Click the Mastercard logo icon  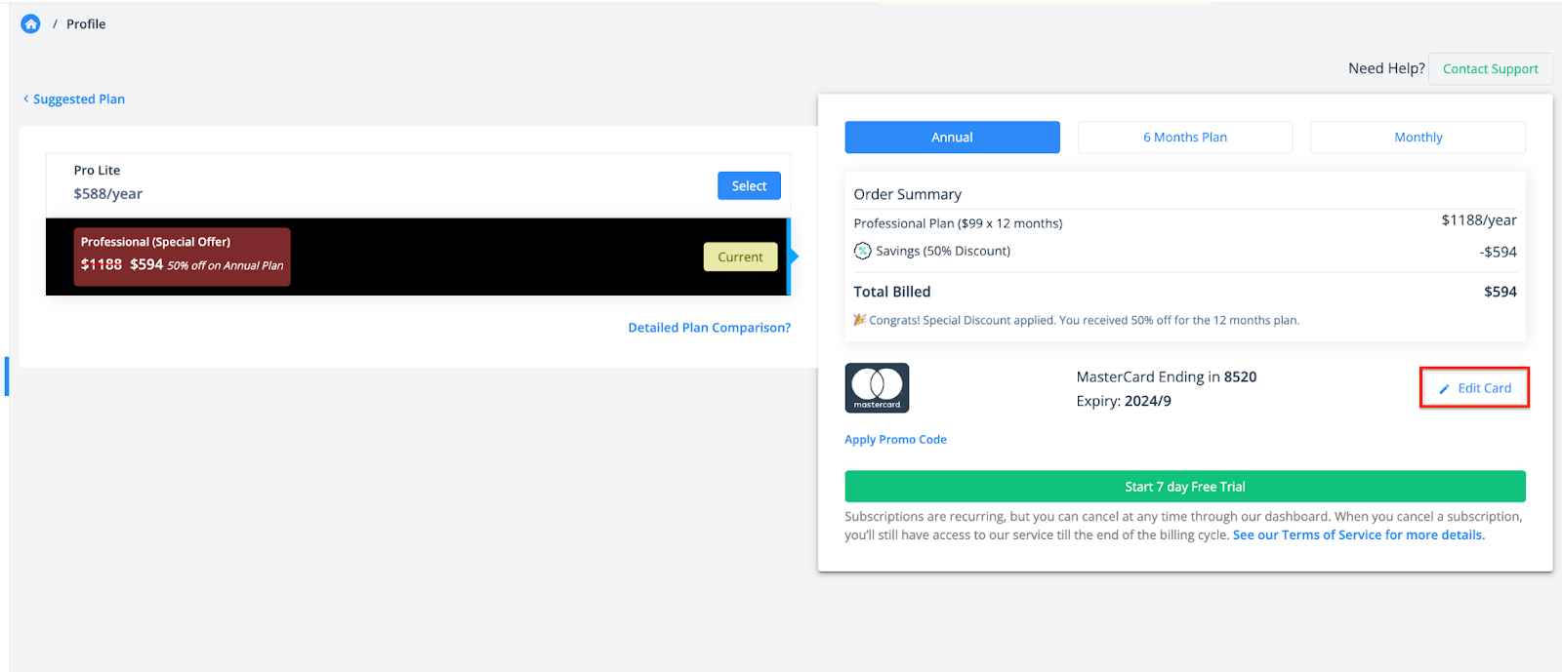tap(877, 387)
